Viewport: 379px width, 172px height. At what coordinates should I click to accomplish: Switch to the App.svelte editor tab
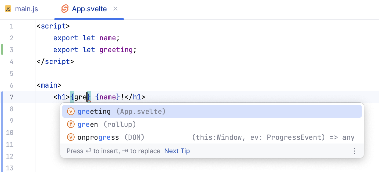click(x=89, y=9)
